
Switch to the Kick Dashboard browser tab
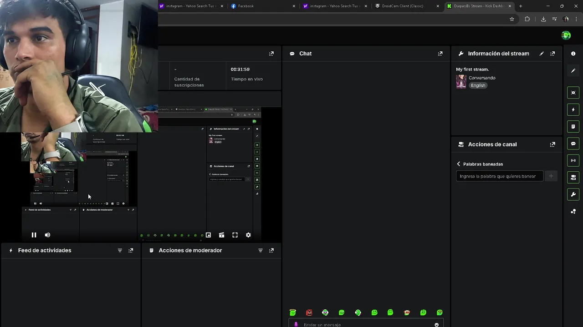[478, 6]
